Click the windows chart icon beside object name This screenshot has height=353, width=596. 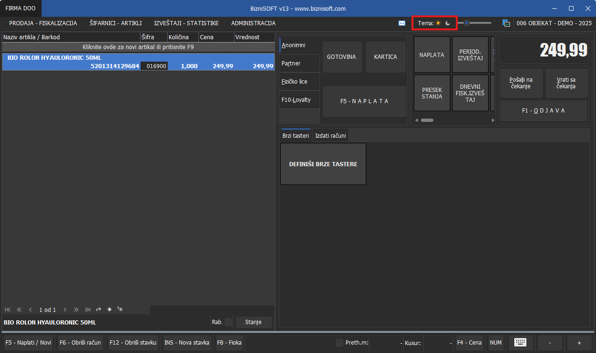pos(506,23)
